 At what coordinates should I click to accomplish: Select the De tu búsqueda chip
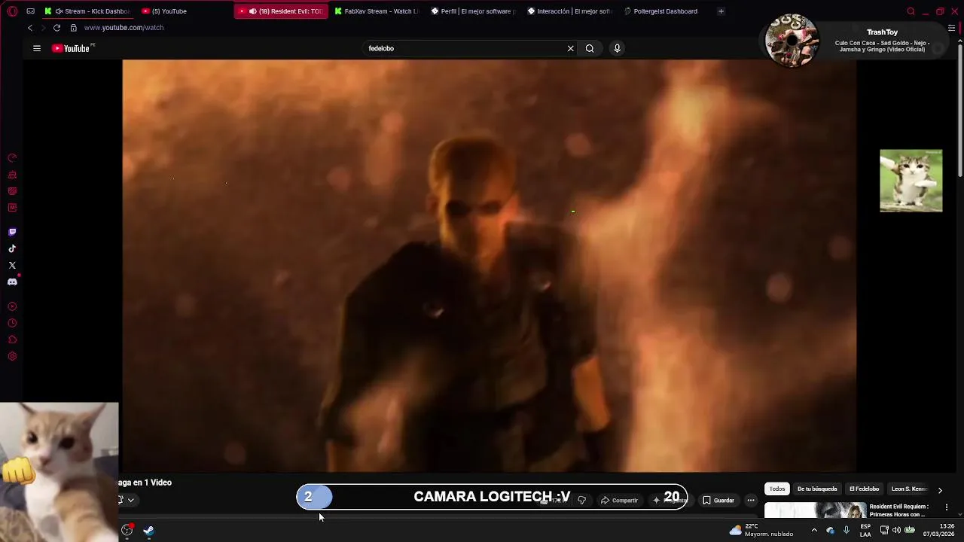[817, 489]
